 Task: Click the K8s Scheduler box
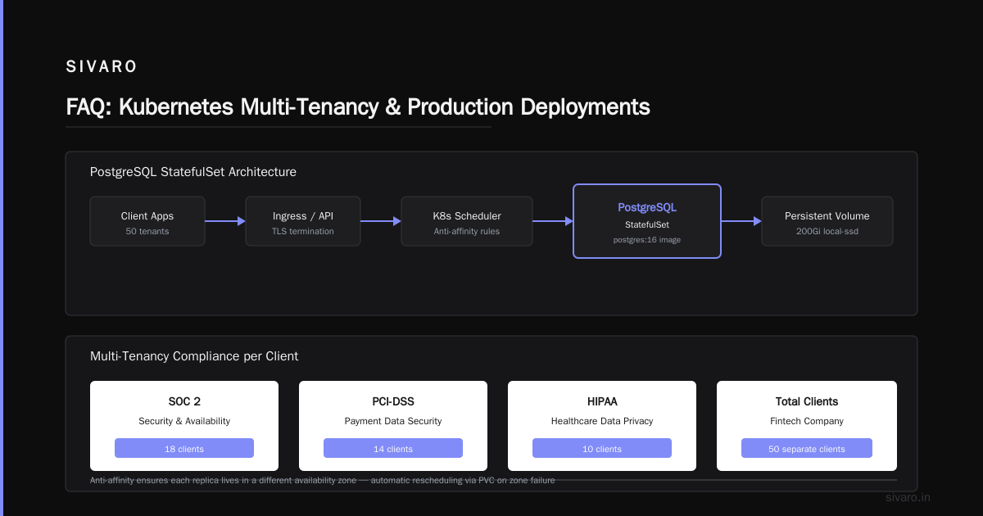(467, 221)
